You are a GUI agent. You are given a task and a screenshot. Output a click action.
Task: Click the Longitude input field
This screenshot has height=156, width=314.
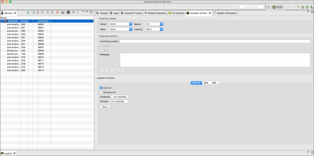point(119,97)
